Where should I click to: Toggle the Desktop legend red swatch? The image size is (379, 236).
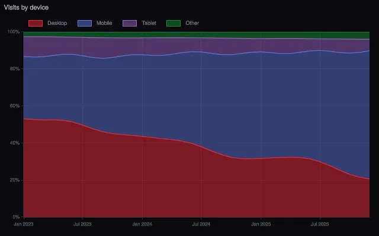click(36, 23)
